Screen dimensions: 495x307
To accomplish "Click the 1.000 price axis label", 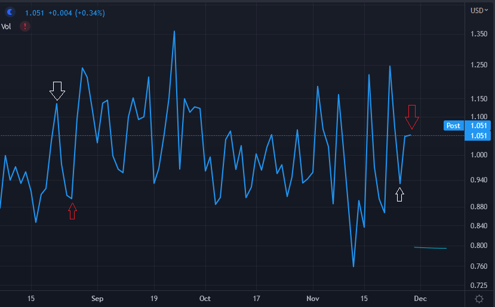I will (x=479, y=155).
